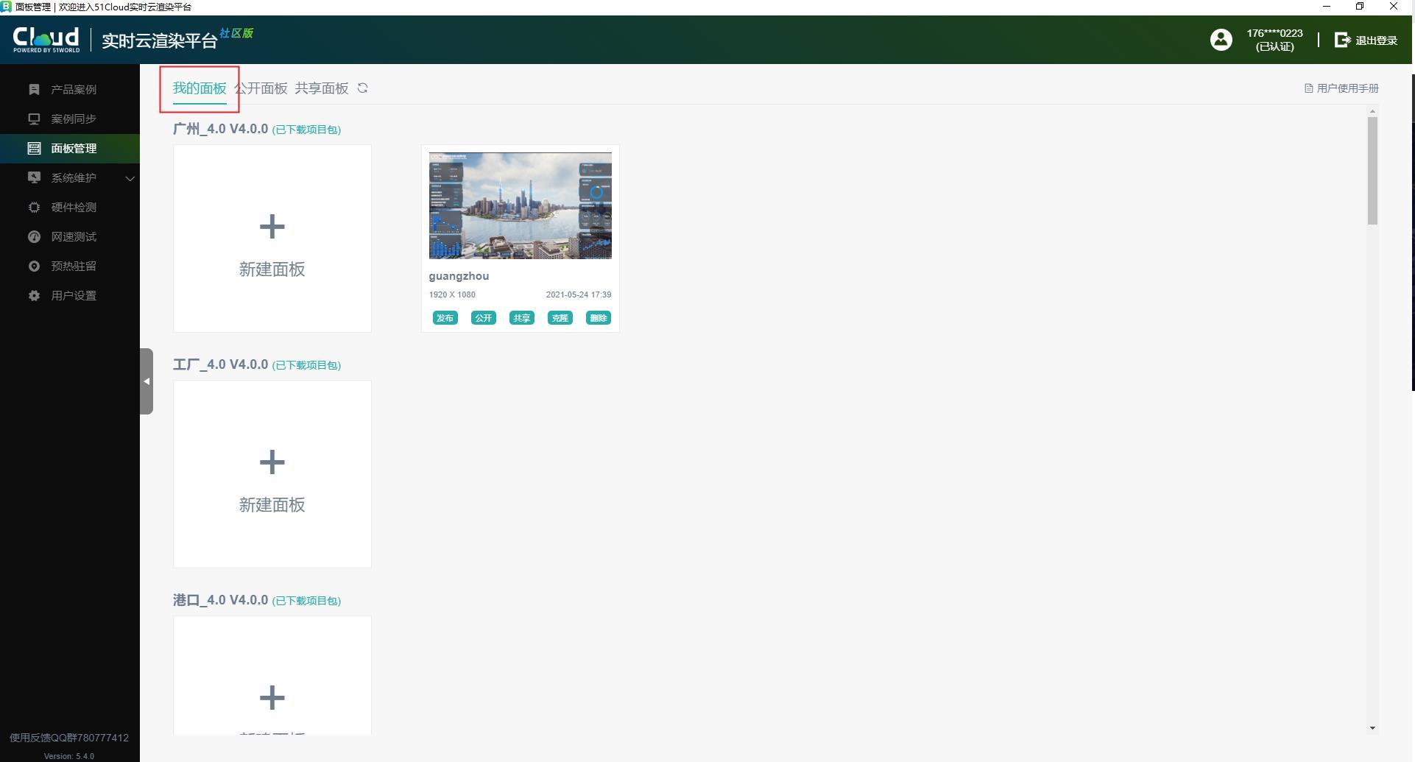Collapse the sidebar with the arrow handle
The width and height of the screenshot is (1415, 762).
point(147,381)
